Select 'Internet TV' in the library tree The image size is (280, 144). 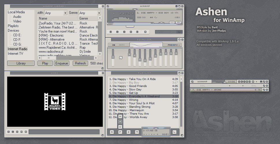tap(15, 54)
